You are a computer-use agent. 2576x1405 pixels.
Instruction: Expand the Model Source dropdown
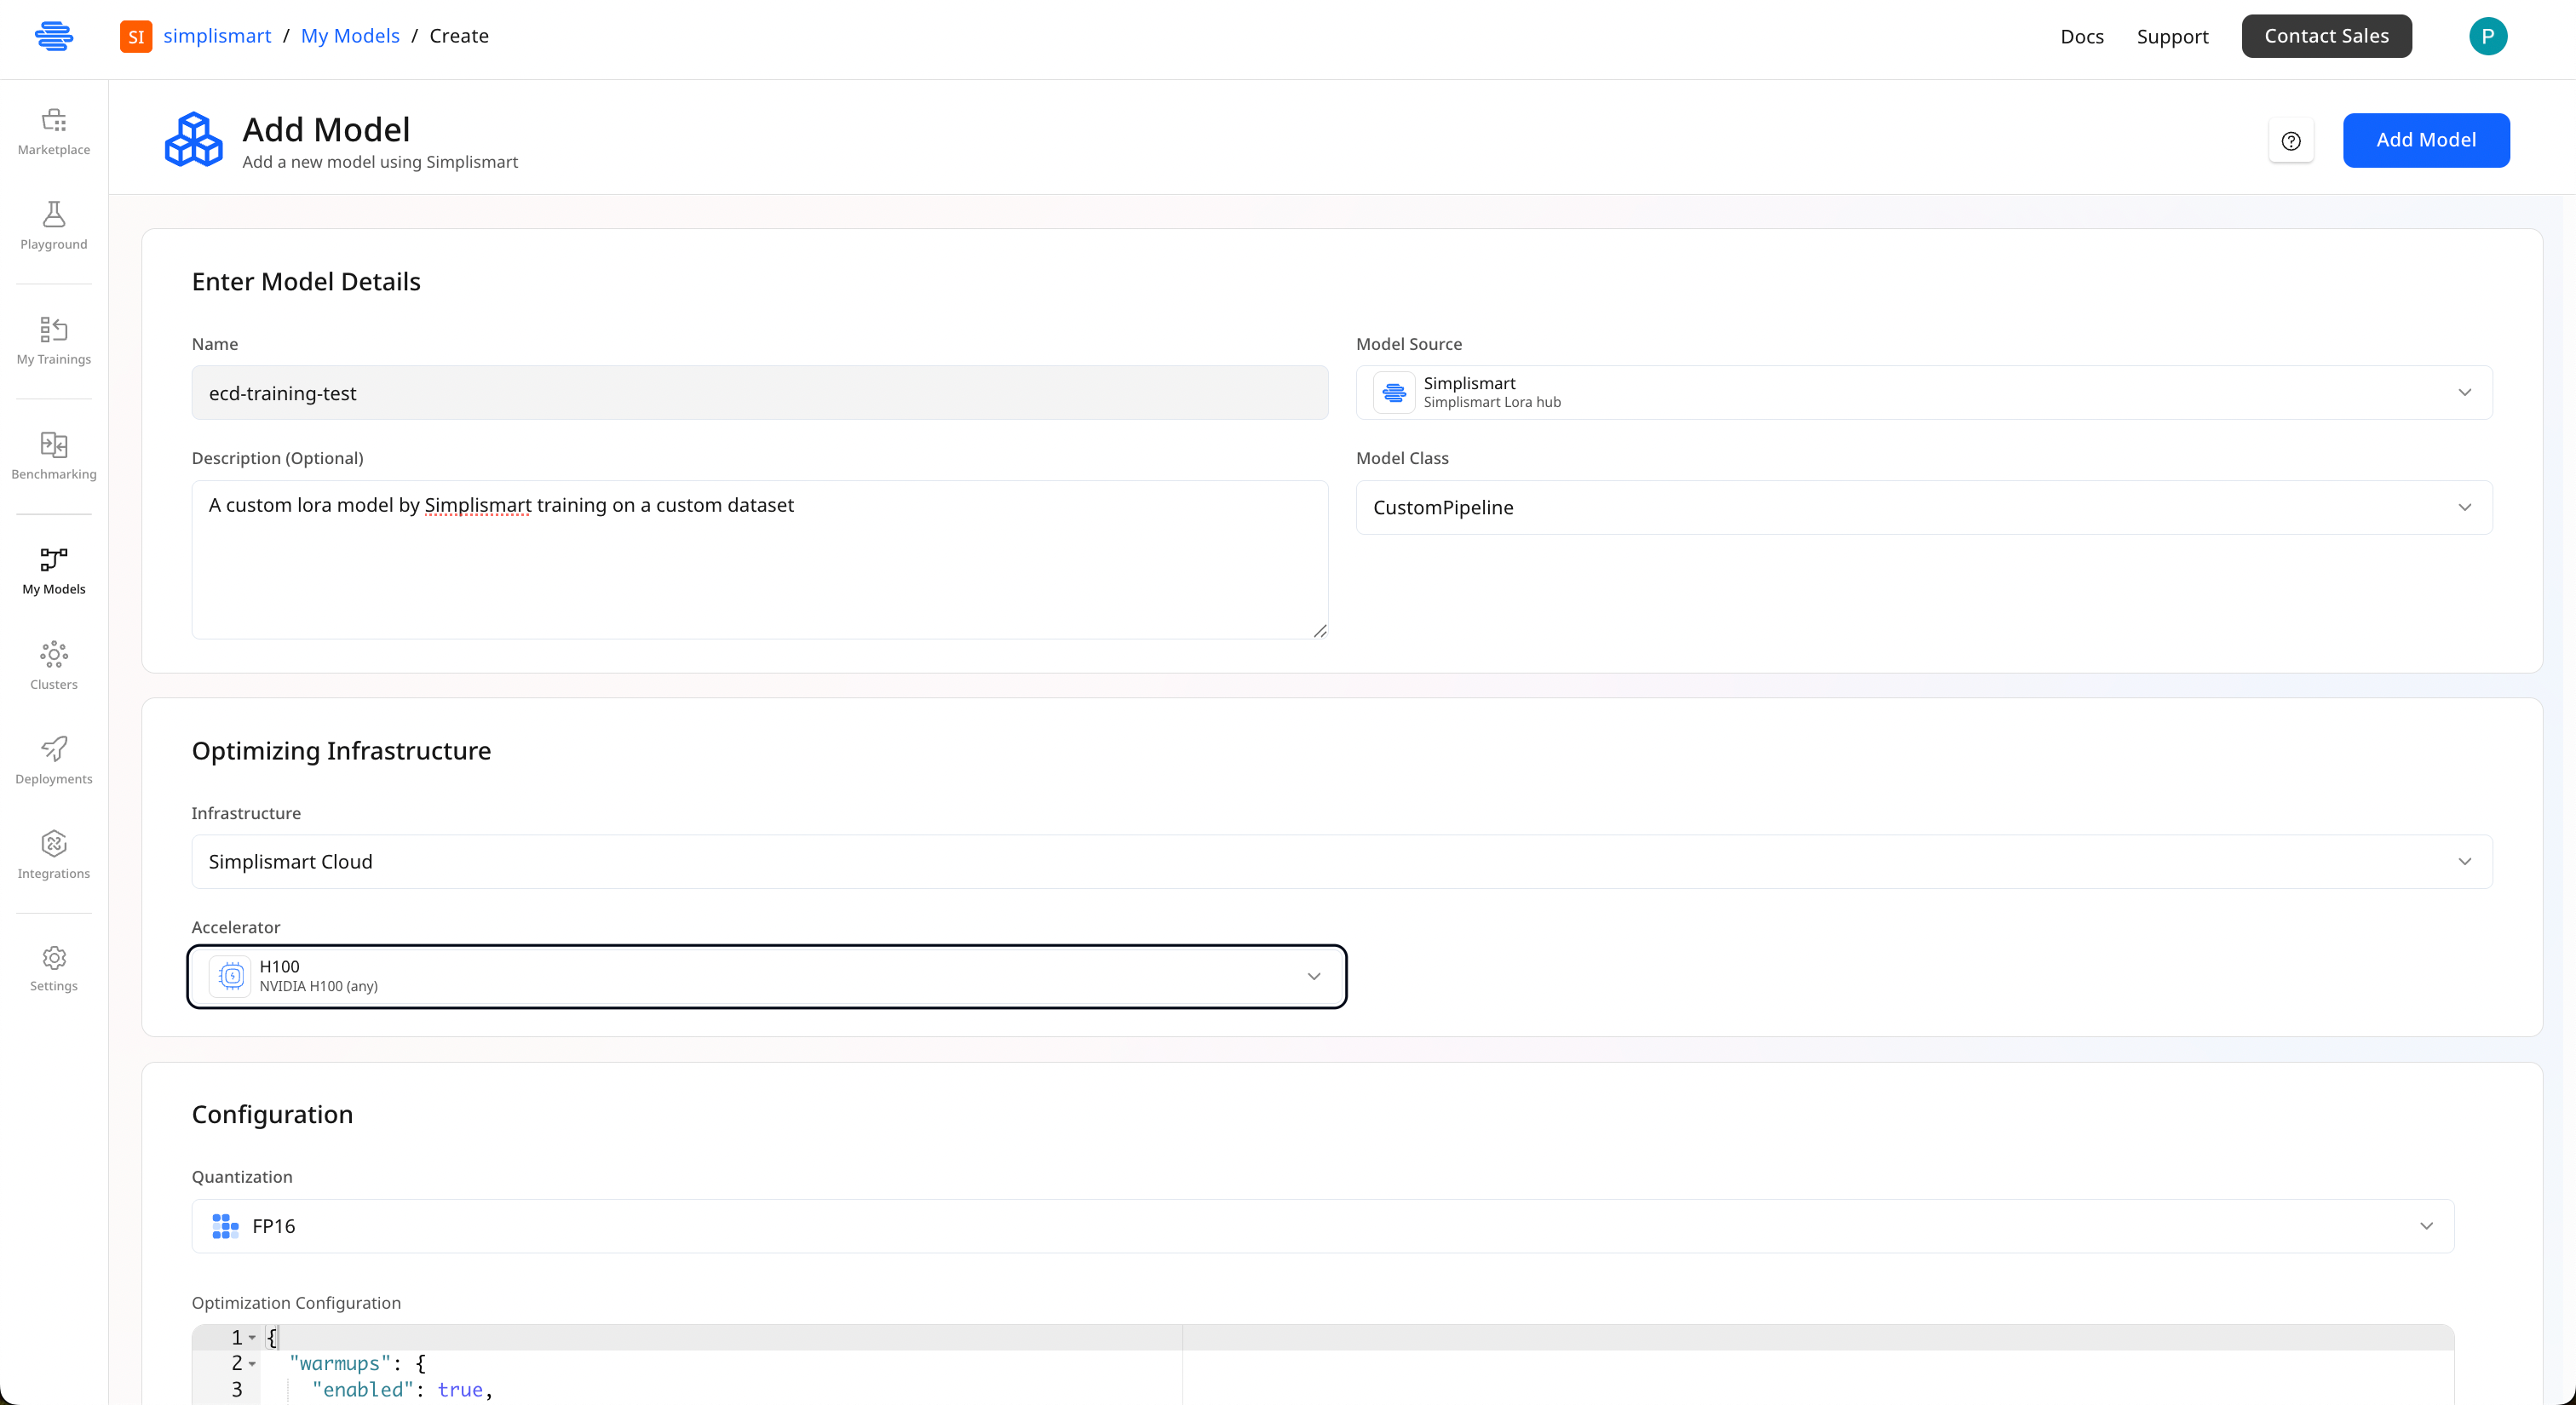pos(1923,393)
